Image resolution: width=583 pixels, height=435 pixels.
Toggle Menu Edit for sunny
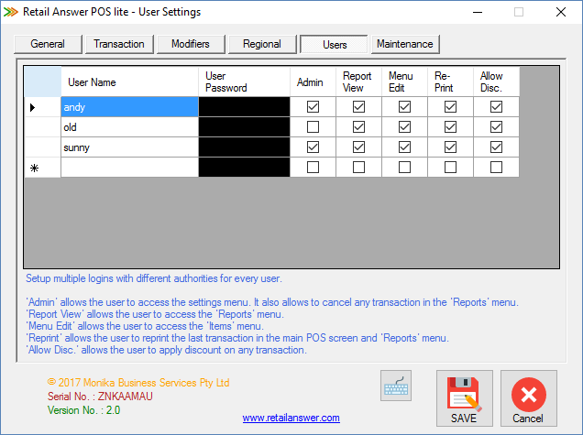pyautogui.click(x=404, y=147)
